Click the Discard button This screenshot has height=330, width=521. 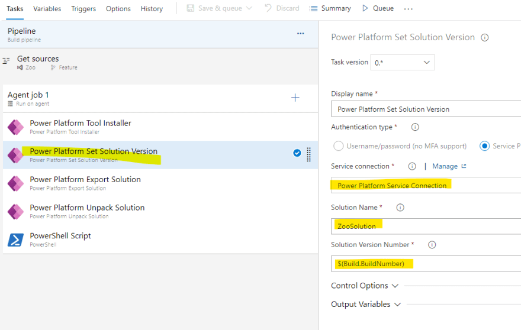[x=282, y=8]
